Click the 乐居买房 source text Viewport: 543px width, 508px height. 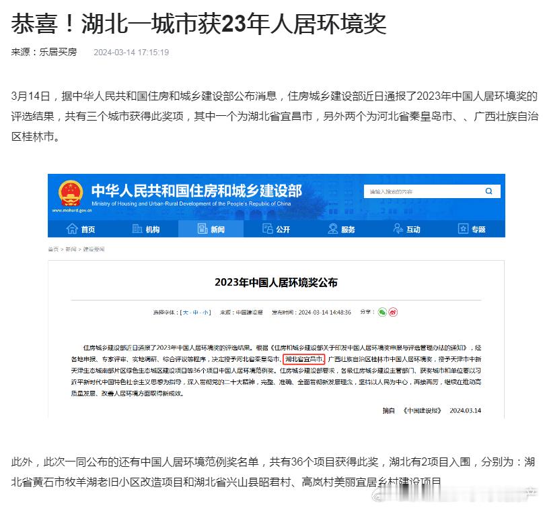click(58, 52)
